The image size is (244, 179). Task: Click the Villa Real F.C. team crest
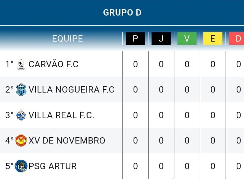point(21,115)
